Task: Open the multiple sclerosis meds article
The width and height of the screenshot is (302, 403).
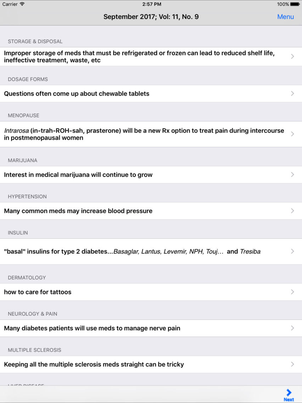Action: click(x=94, y=364)
